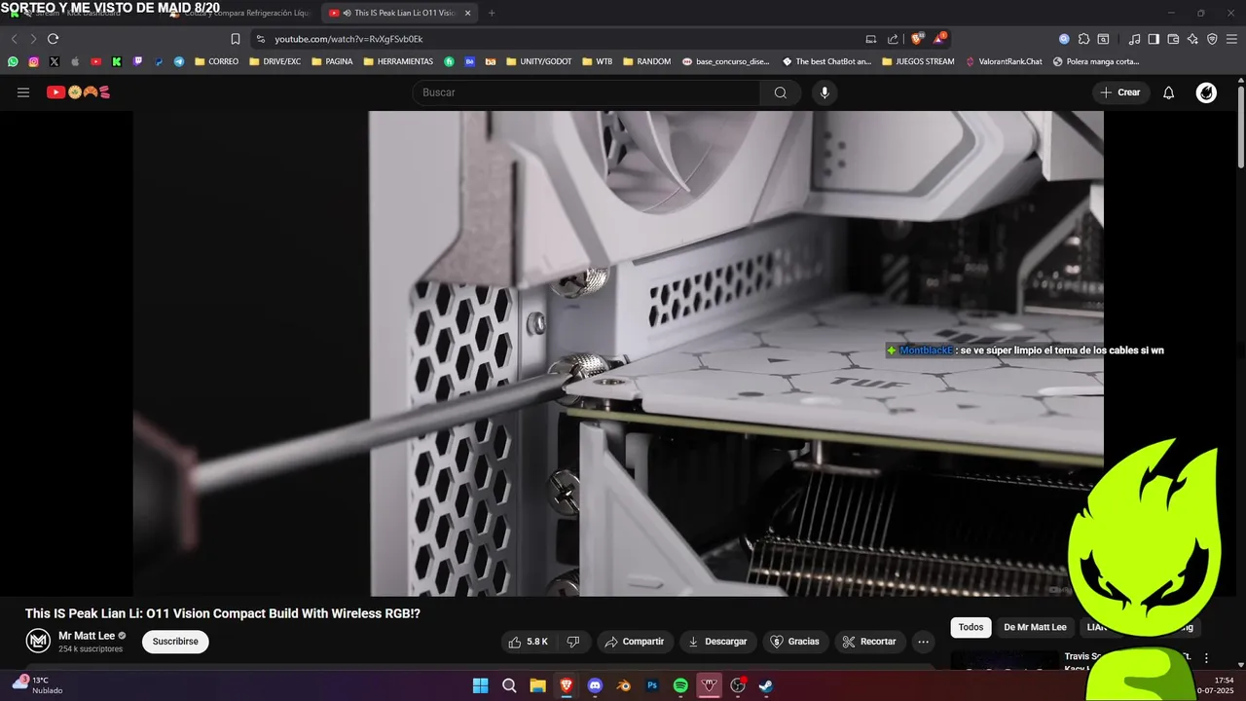Go forward in browser history
Image resolution: width=1246 pixels, height=701 pixels.
coord(33,39)
